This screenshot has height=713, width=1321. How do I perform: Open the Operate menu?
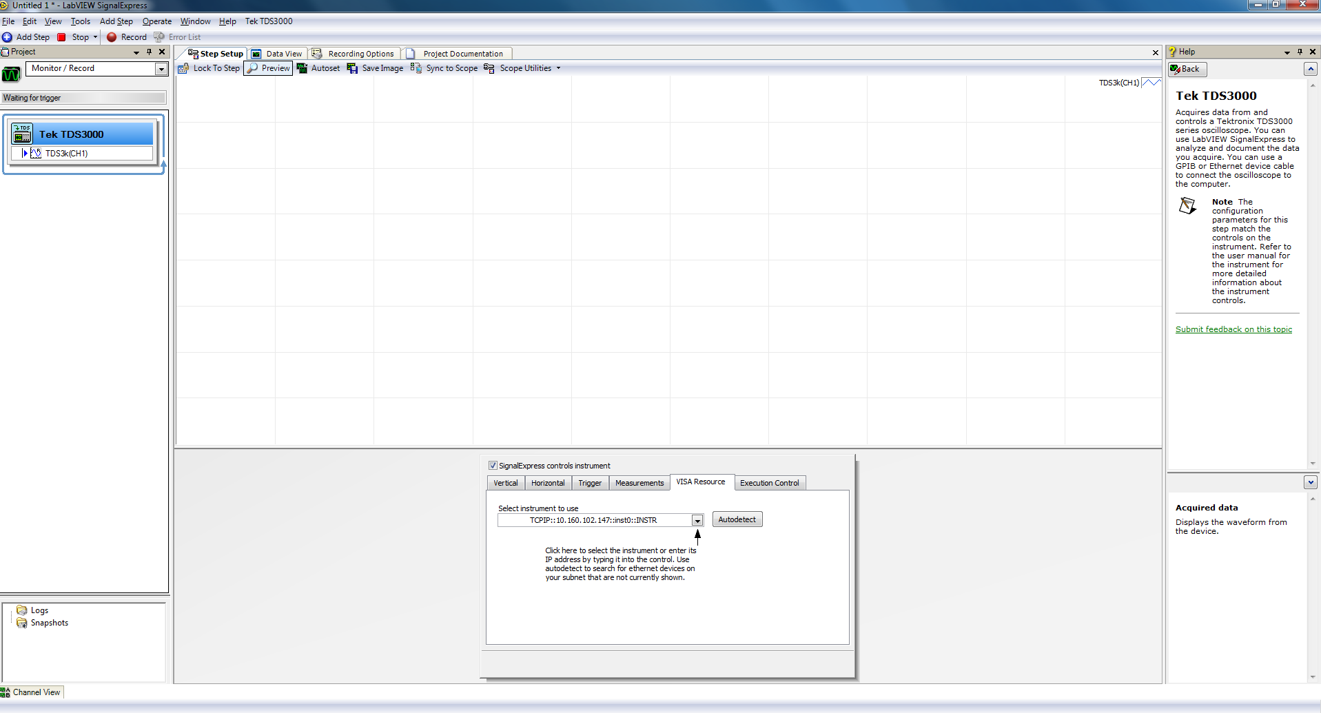[157, 21]
